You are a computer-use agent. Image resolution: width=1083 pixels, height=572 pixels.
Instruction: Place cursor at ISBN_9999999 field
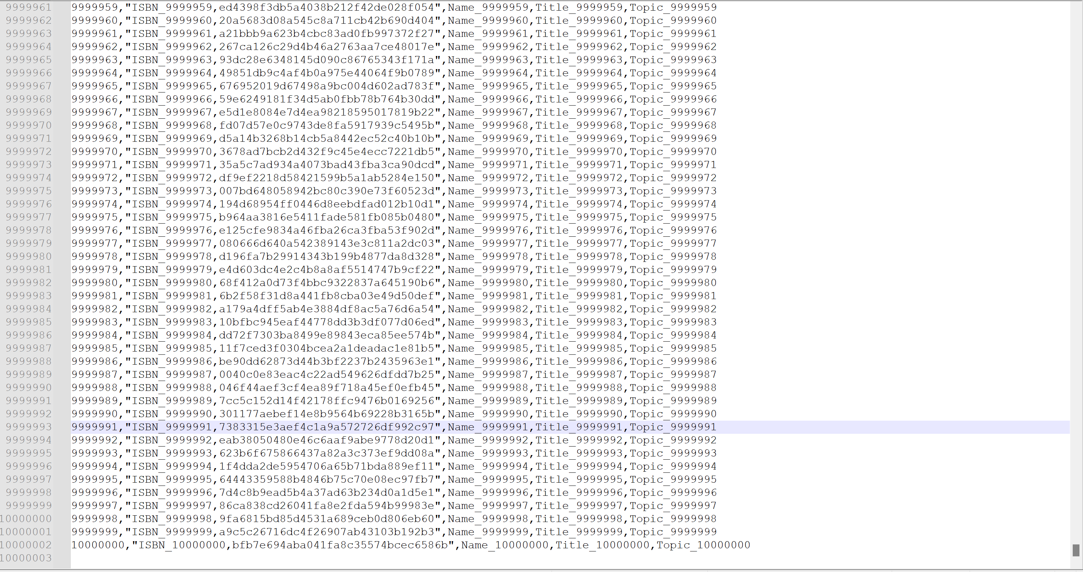coord(171,532)
